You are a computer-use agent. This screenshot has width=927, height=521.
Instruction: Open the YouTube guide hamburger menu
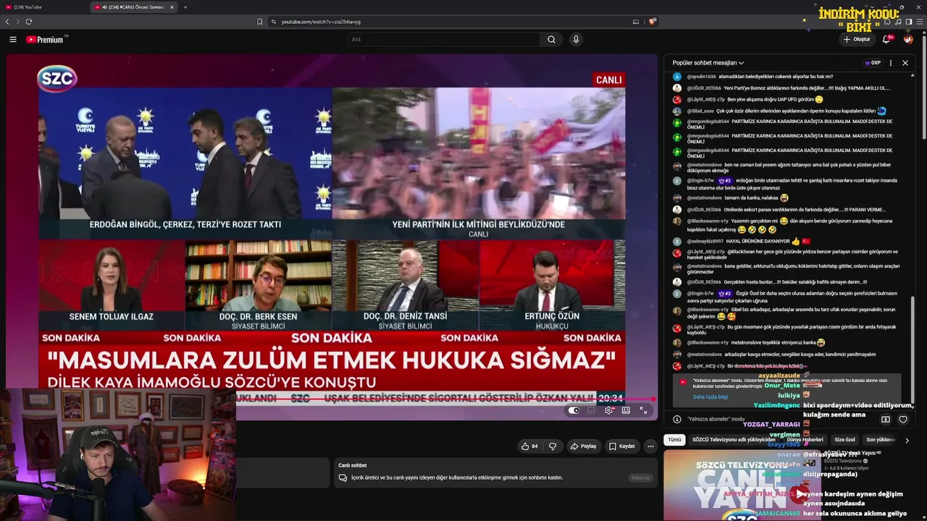tap(13, 40)
